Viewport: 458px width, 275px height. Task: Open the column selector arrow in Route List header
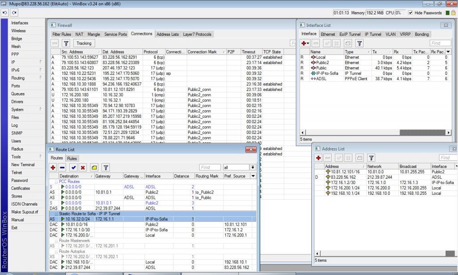[254, 176]
